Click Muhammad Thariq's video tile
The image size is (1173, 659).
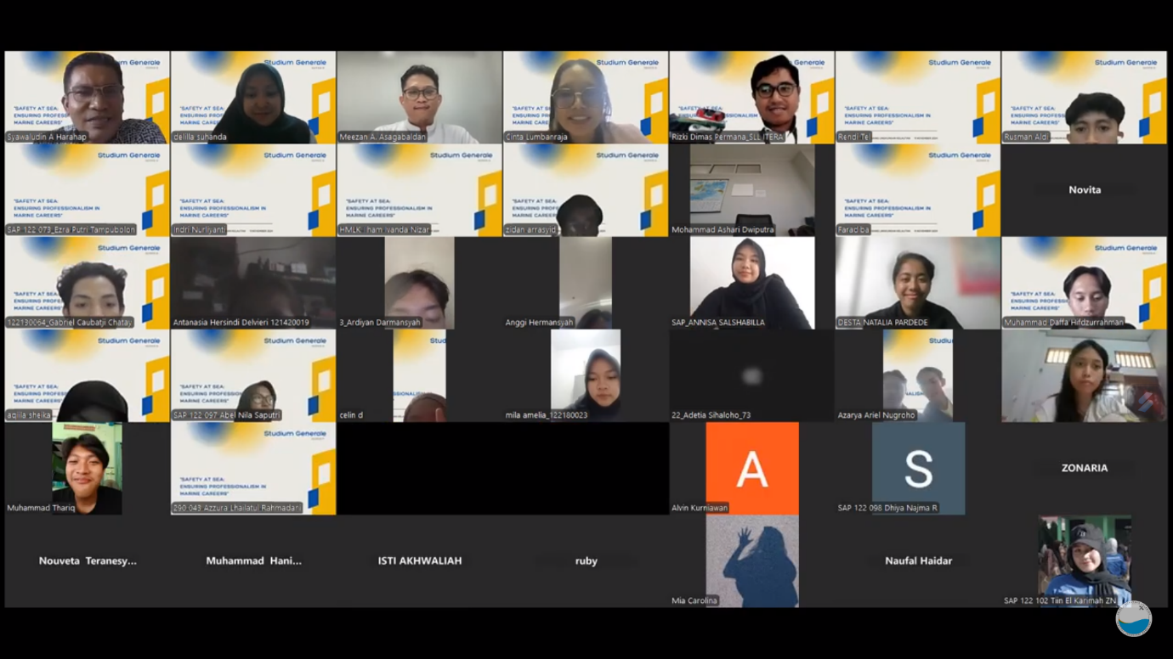click(87, 468)
